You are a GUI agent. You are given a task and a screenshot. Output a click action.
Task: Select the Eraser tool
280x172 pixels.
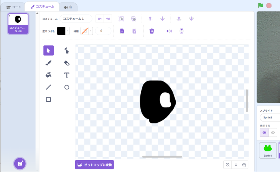(x=67, y=63)
